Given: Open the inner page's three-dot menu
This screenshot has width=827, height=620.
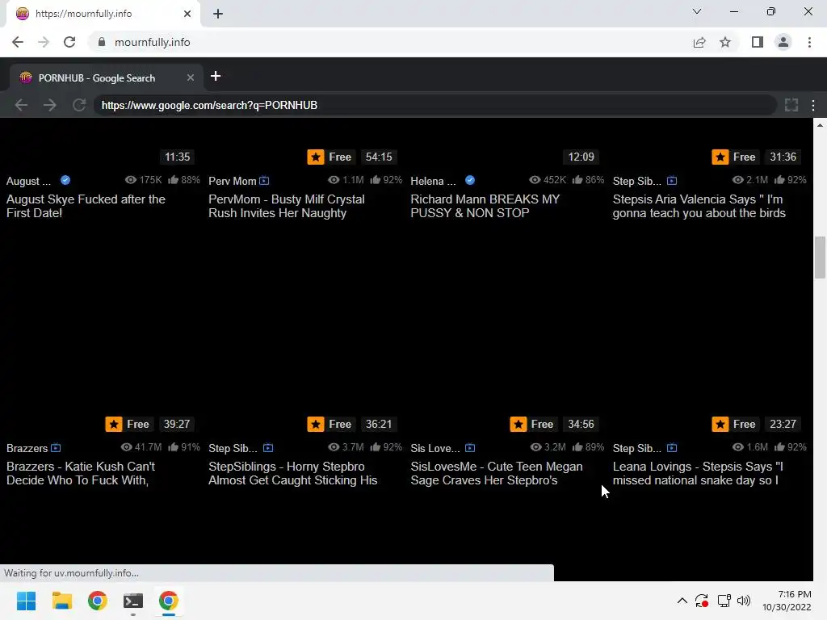Looking at the screenshot, I should tap(813, 106).
